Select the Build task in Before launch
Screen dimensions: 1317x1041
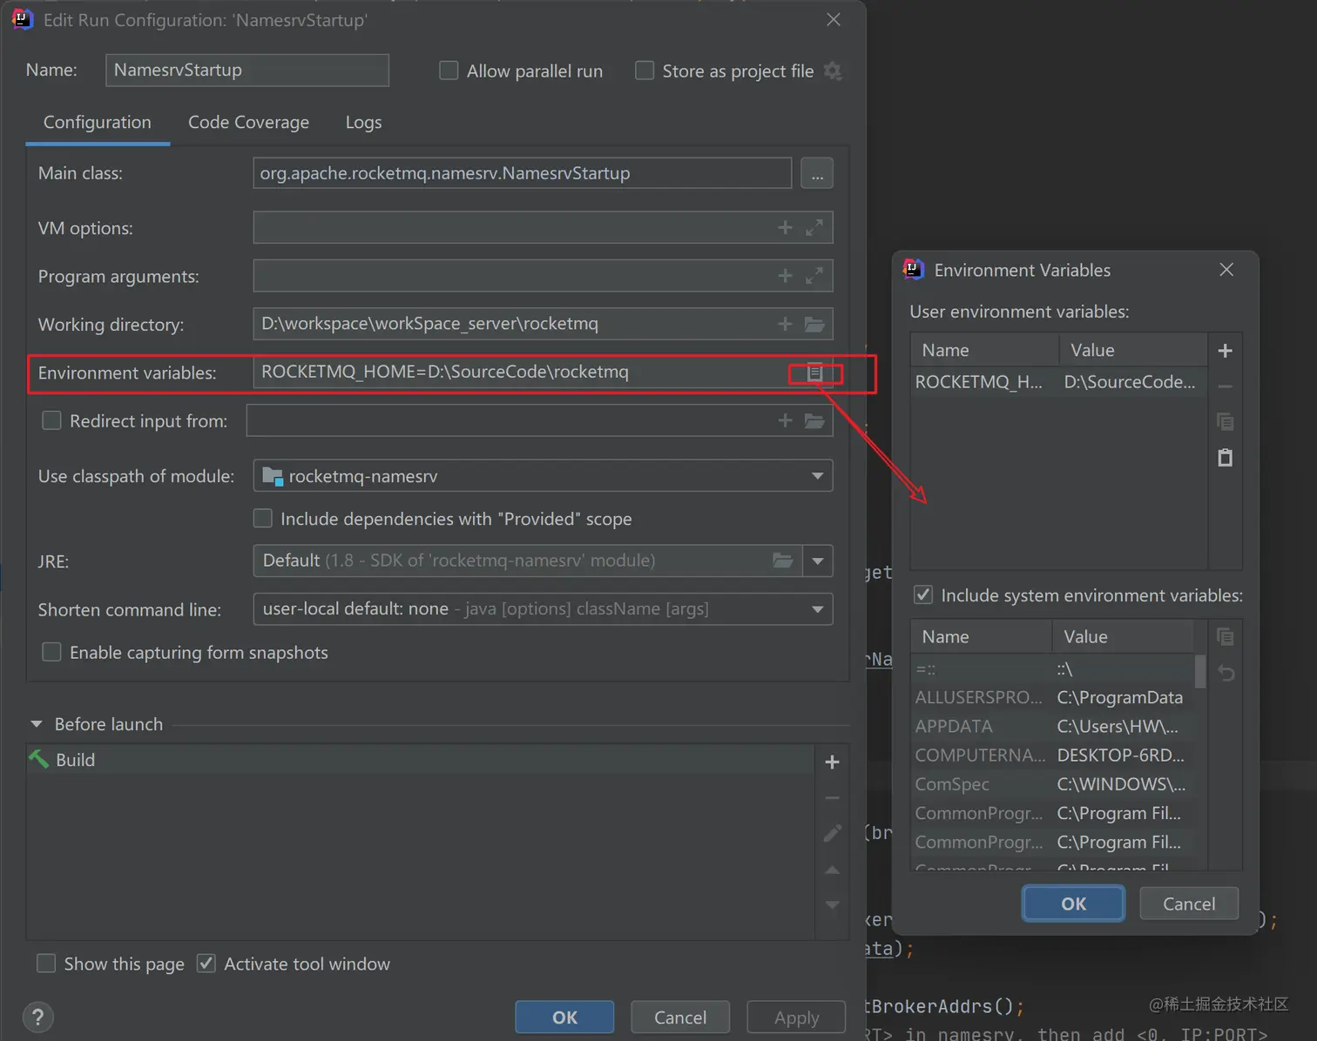point(420,760)
